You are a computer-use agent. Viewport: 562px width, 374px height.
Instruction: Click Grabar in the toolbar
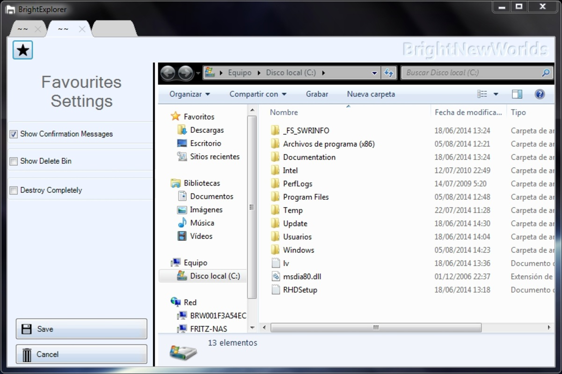coord(317,94)
